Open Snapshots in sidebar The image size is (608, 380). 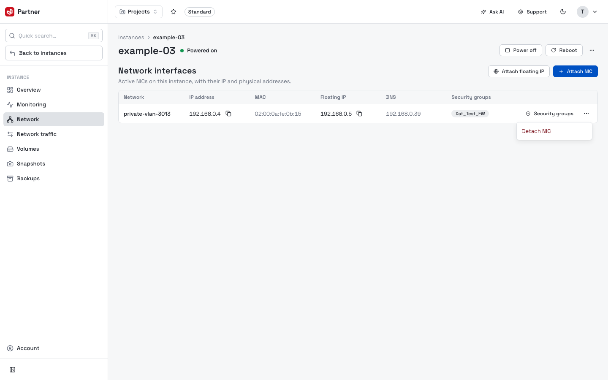tap(54, 164)
